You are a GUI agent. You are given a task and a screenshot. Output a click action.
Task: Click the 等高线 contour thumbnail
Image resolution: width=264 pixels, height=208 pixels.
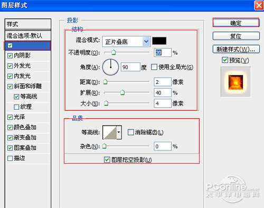(110, 132)
